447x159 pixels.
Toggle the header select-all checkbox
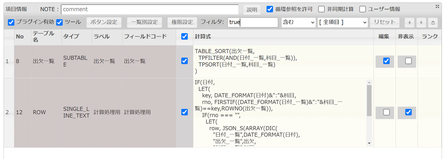coord(184,36)
